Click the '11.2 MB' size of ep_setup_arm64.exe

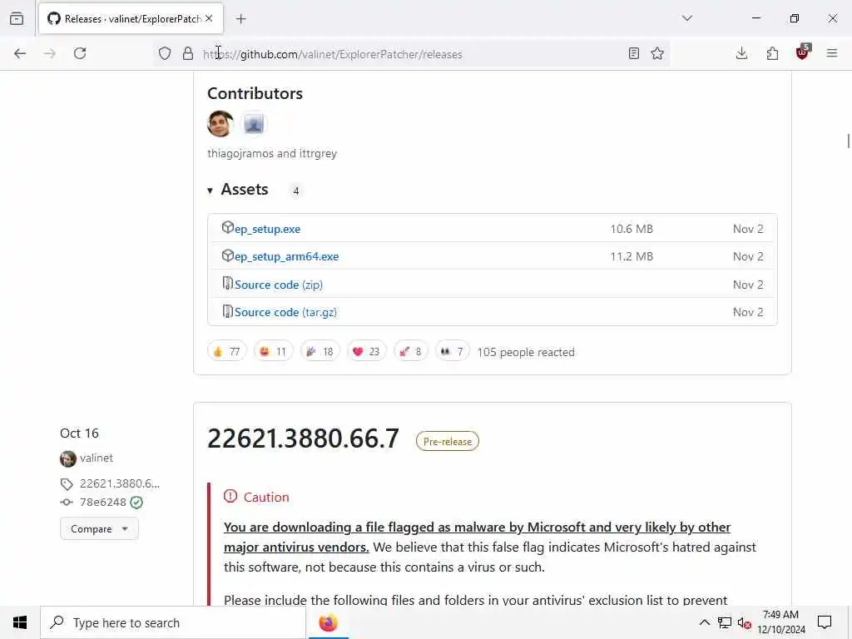coord(632,256)
